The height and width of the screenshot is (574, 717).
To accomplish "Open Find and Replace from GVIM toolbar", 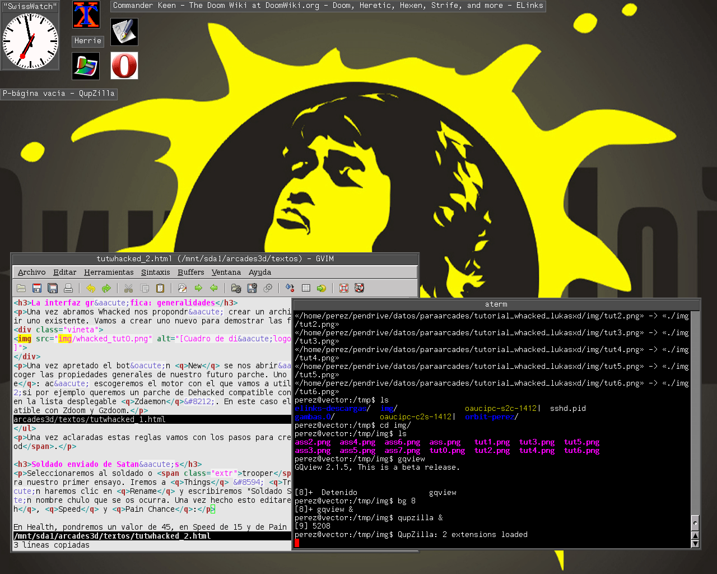I will tap(182, 288).
